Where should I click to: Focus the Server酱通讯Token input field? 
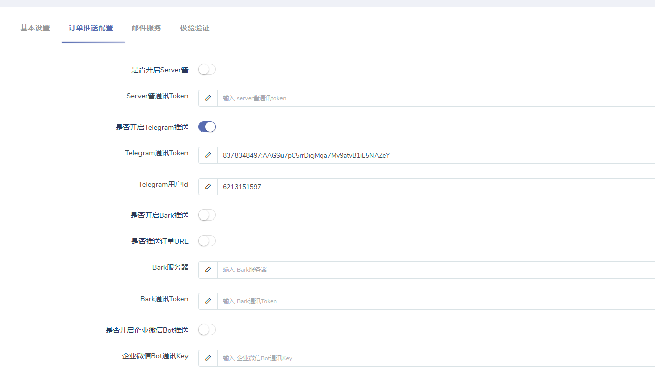pos(436,98)
